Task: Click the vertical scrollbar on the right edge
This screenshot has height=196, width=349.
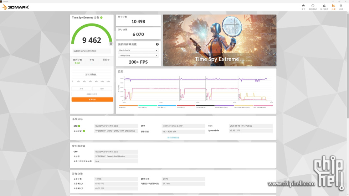Action: pyautogui.click(x=348, y=67)
